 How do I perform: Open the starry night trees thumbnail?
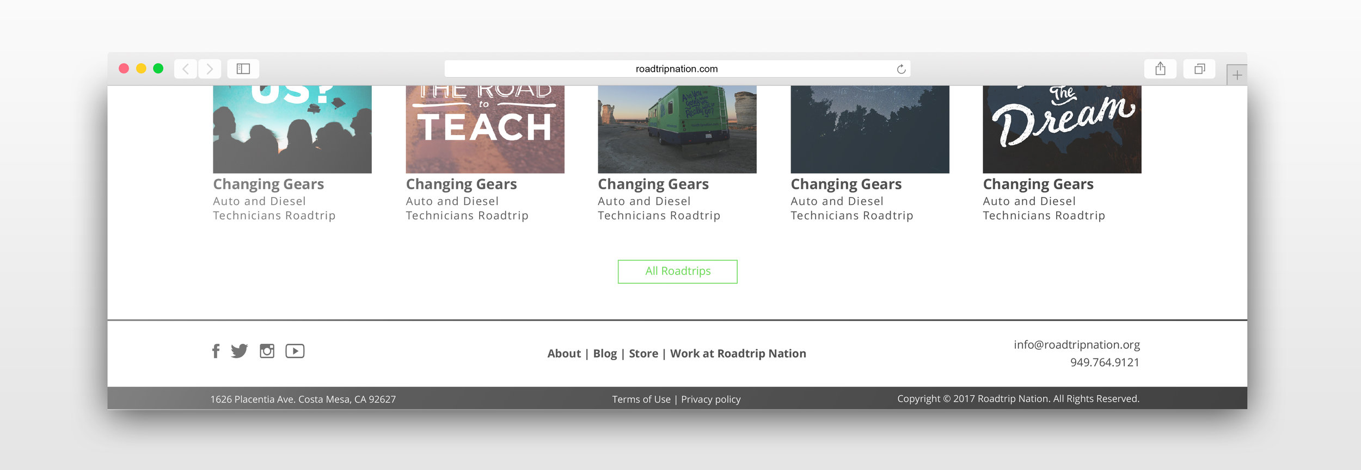pos(870,129)
